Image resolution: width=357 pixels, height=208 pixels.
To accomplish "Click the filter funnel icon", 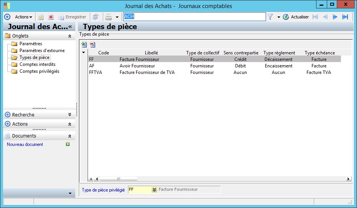I will click(x=270, y=17).
